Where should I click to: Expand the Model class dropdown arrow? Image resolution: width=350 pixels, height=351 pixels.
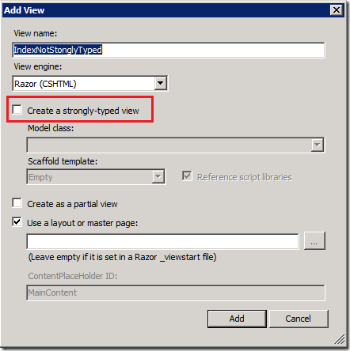tap(318, 145)
